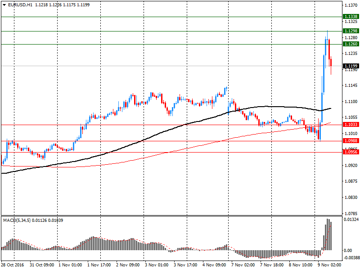
Task: Select the 1.0956 red support price label
Action: (351, 152)
